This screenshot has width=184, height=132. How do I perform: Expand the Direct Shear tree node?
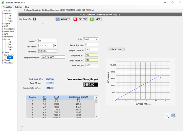[3, 31]
